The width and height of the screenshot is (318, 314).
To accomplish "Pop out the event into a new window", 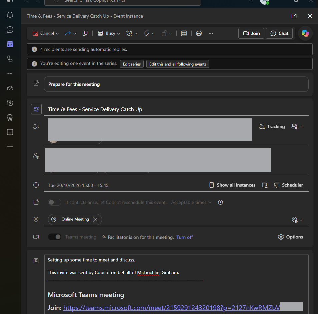I will tap(294, 16).
